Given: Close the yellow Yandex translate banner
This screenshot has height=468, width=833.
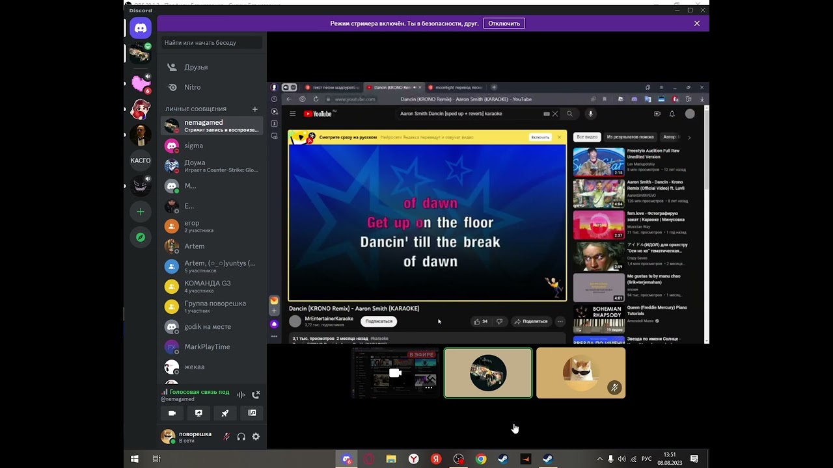Looking at the screenshot, I should [x=559, y=137].
